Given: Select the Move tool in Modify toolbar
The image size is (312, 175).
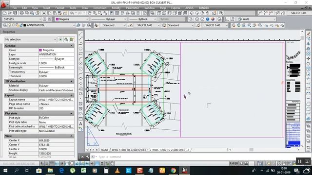Looking at the screenshot, I should point(309,58).
